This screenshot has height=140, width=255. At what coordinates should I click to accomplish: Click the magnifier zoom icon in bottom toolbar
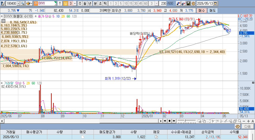tap(239, 121)
